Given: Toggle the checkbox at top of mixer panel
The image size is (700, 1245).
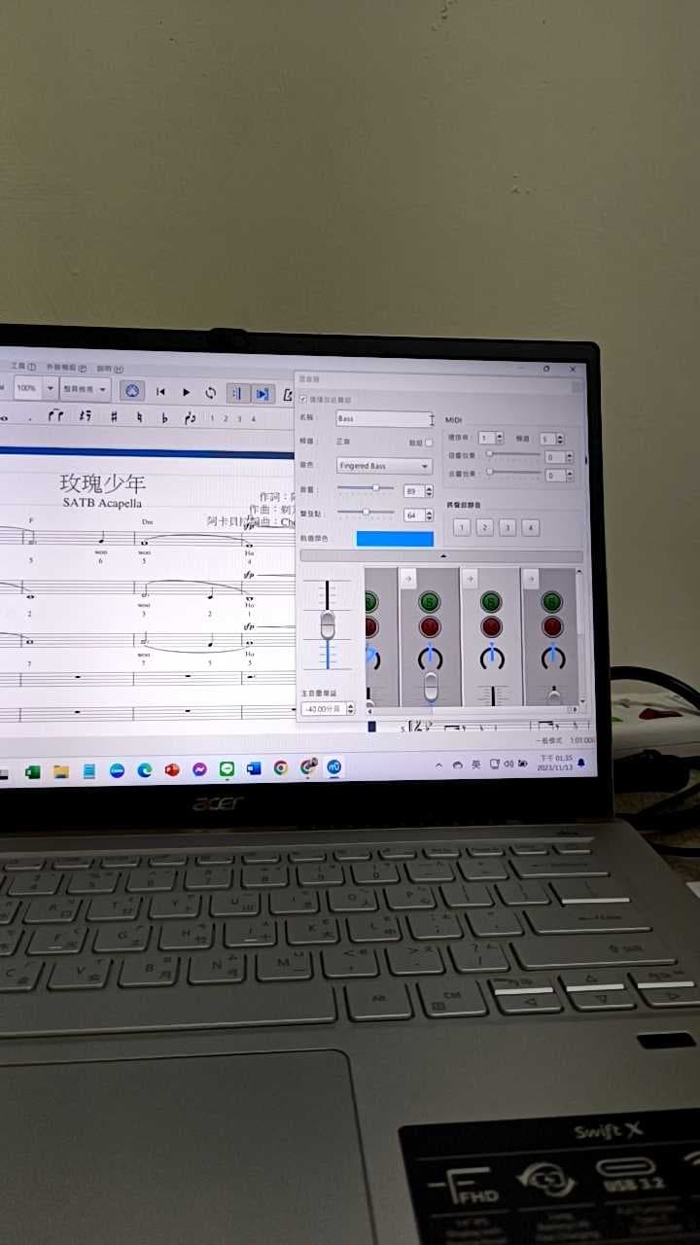Looking at the screenshot, I should [x=303, y=400].
